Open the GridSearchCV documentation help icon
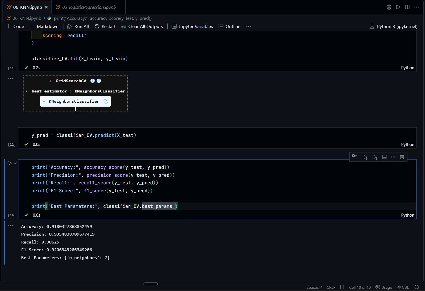Image resolution: width=425 pixels, height=291 pixels. point(99,81)
